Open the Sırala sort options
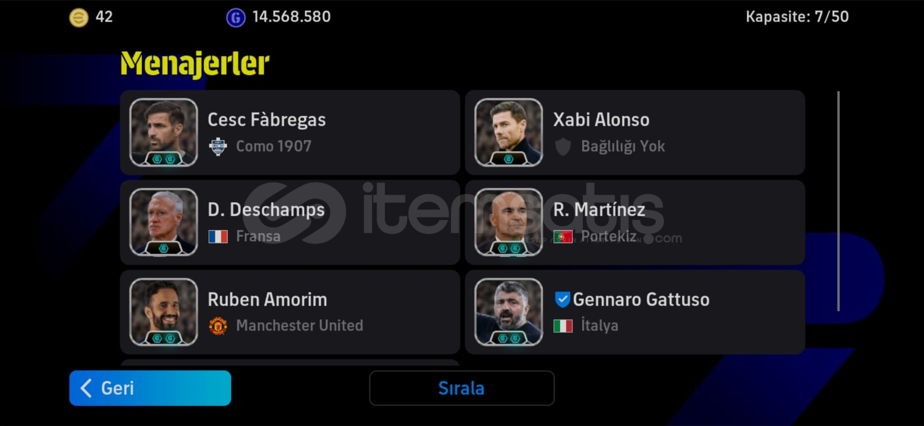 [x=461, y=388]
